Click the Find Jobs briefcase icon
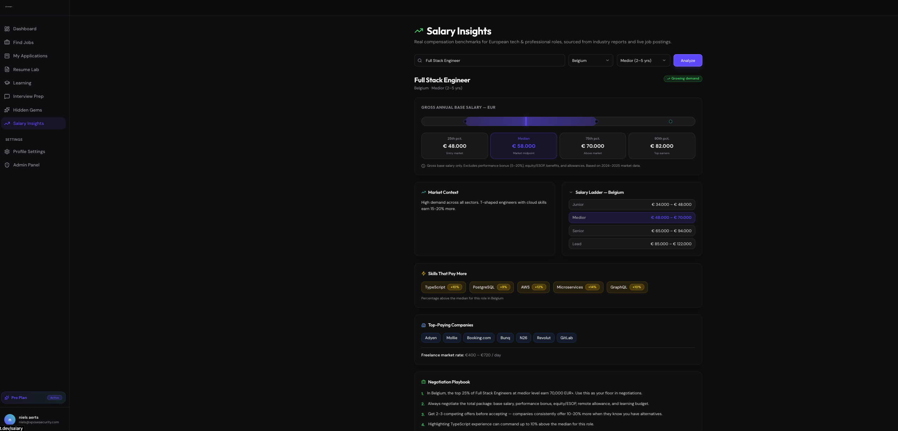This screenshot has width=898, height=431. point(7,42)
